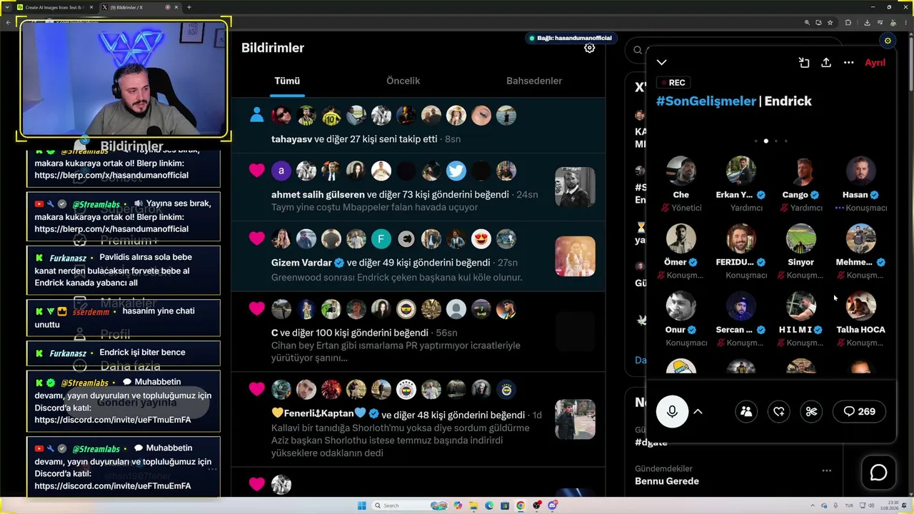Click the #SonGelişmeler hashtag in Space title

coord(705,101)
